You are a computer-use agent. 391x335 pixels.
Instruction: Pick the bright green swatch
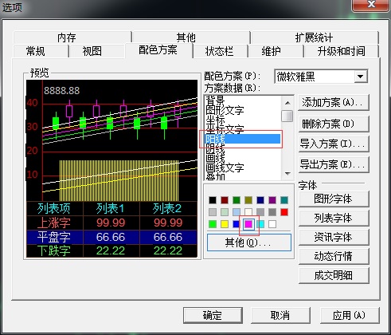click(213, 224)
